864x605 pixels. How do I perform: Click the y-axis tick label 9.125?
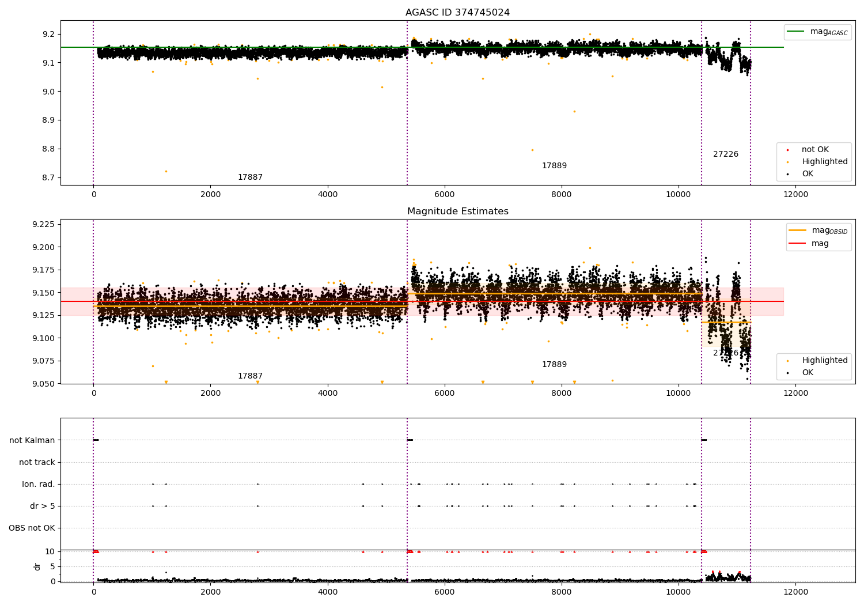pyautogui.click(x=44, y=316)
